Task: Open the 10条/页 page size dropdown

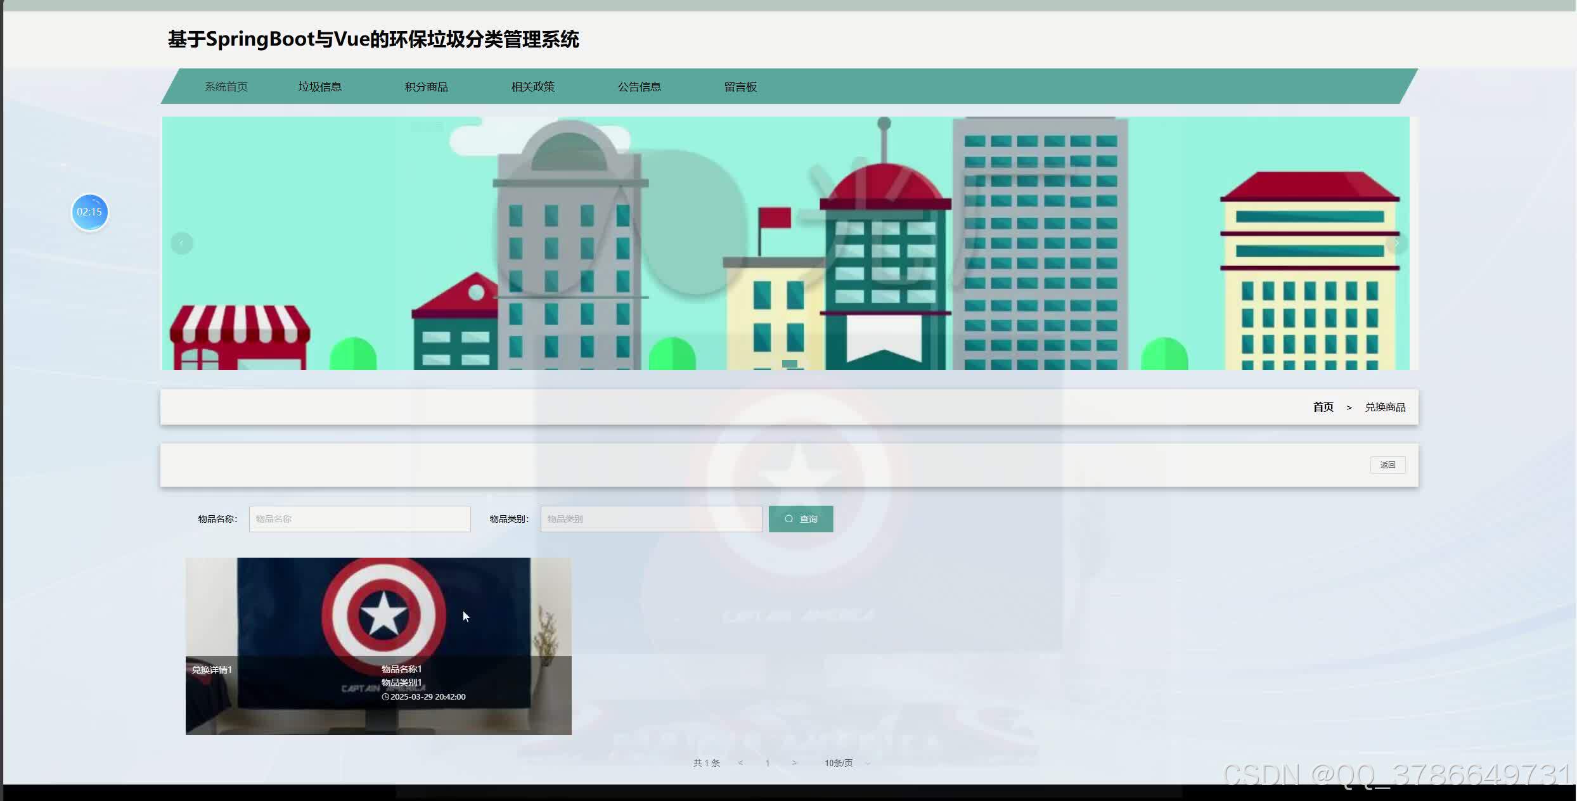Action: (838, 763)
